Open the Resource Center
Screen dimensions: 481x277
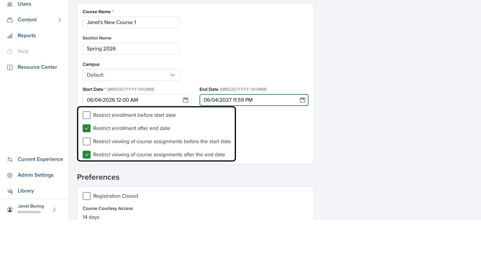tap(37, 67)
